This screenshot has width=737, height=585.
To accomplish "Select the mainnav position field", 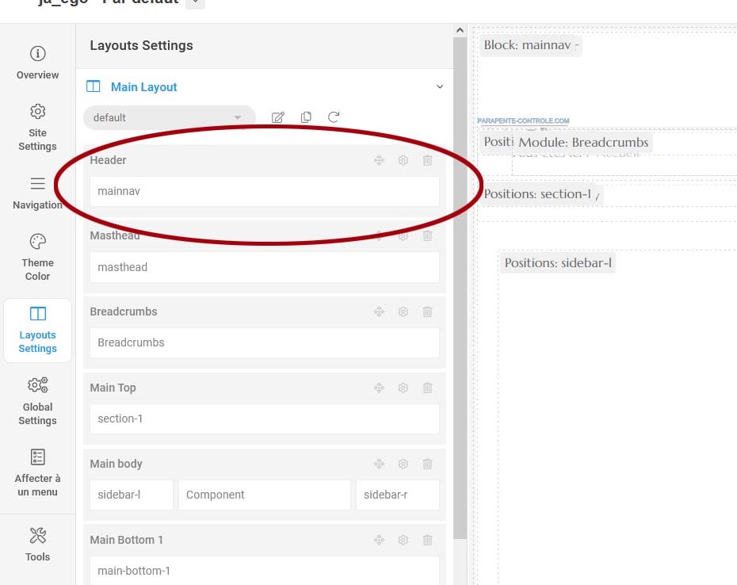I will [265, 191].
